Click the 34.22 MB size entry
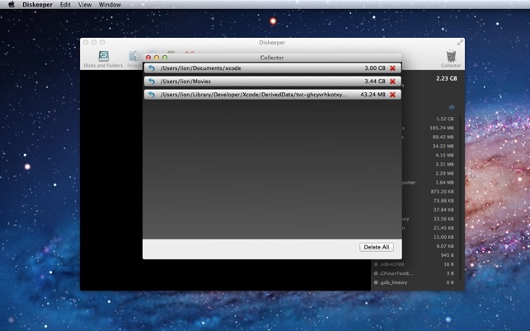 (443, 147)
